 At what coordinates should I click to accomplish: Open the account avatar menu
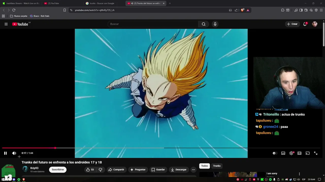[315, 24]
